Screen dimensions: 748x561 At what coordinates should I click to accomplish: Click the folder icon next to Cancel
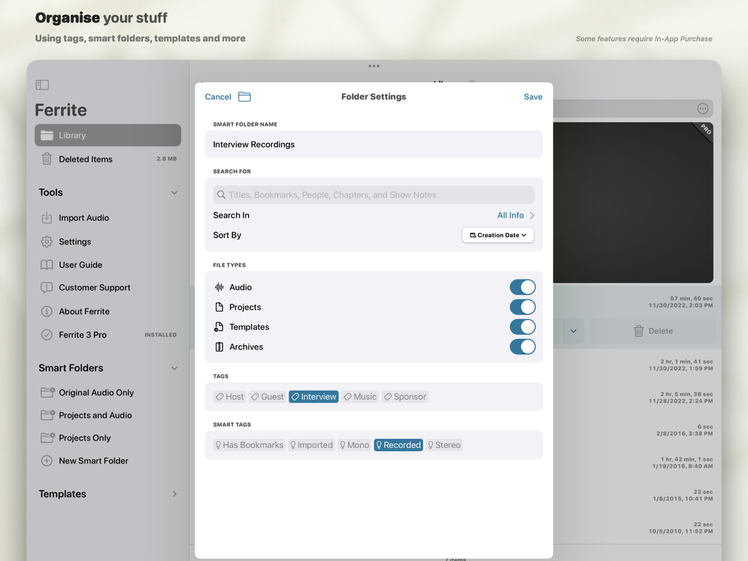coord(244,97)
